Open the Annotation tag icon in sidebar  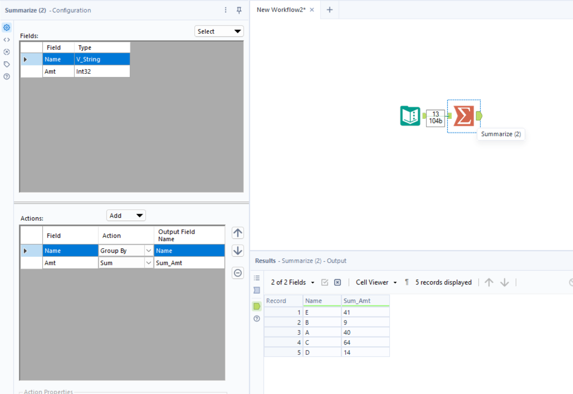click(x=6, y=64)
